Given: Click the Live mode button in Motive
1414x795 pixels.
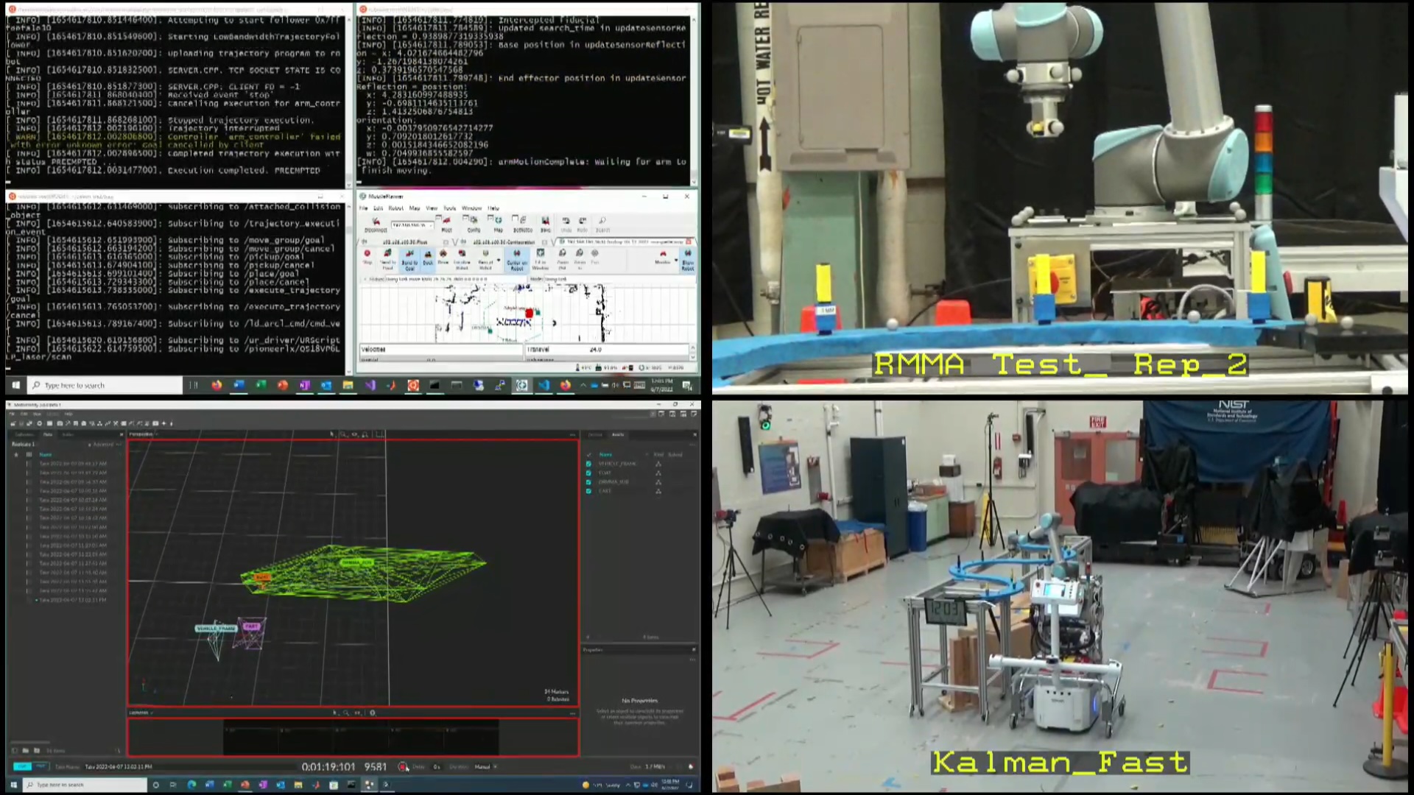Looking at the screenshot, I should pyautogui.click(x=22, y=766).
